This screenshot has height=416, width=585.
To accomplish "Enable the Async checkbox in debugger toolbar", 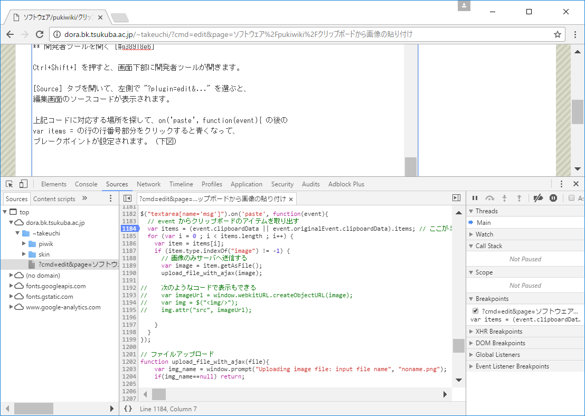I will click(571, 198).
